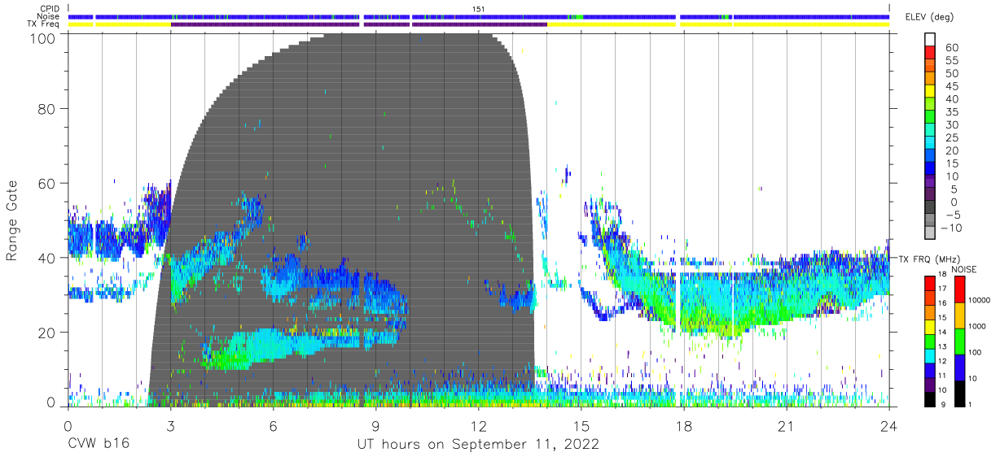Image resolution: width=1000 pixels, height=461 pixels.
Task: Click the '151' CPID value at top
Action: click(x=479, y=9)
